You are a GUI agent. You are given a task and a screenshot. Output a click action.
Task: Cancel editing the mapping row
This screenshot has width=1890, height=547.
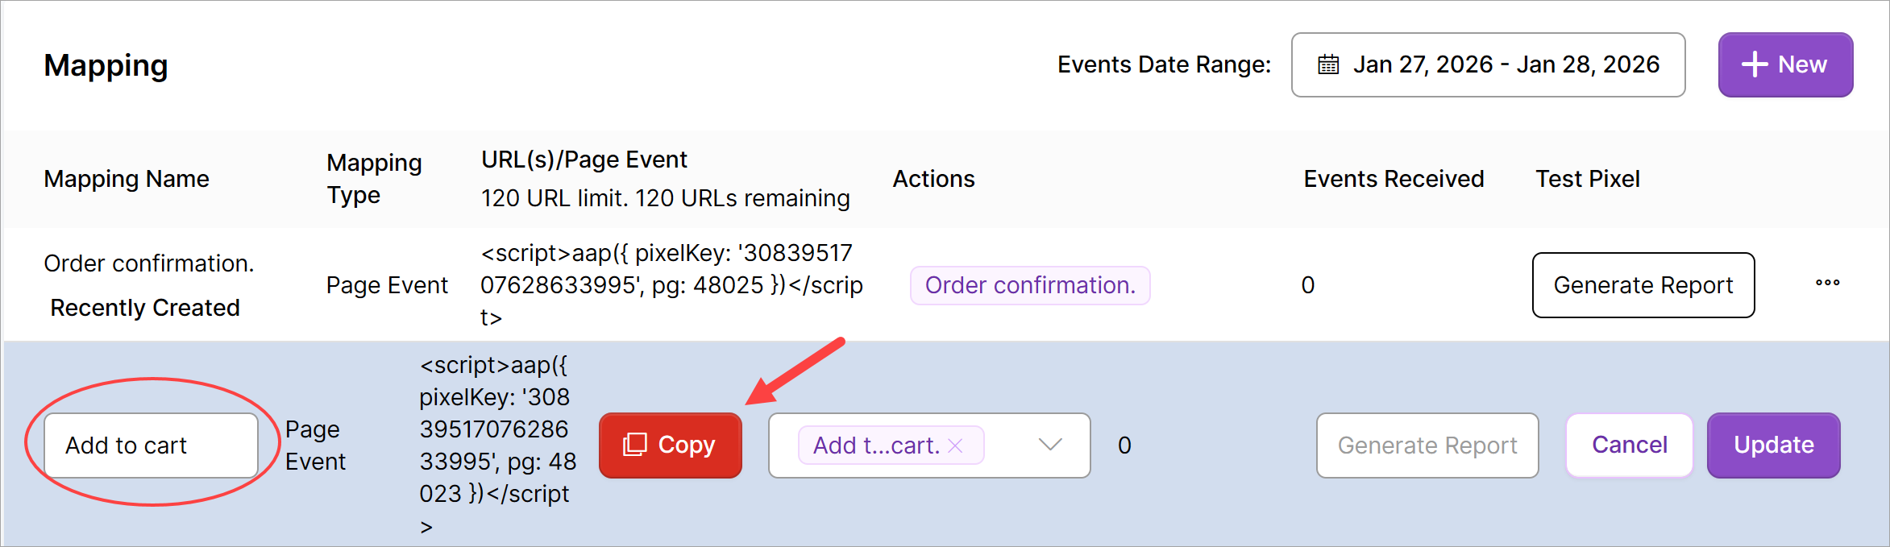pos(1629,445)
